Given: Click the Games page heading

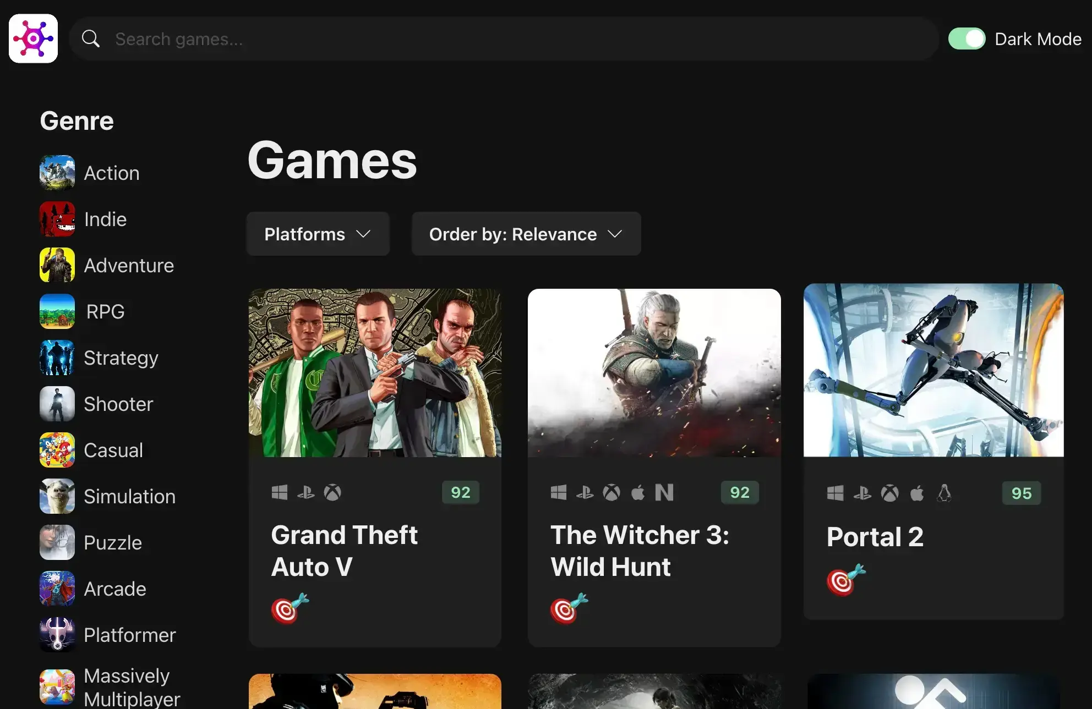Looking at the screenshot, I should 332,161.
